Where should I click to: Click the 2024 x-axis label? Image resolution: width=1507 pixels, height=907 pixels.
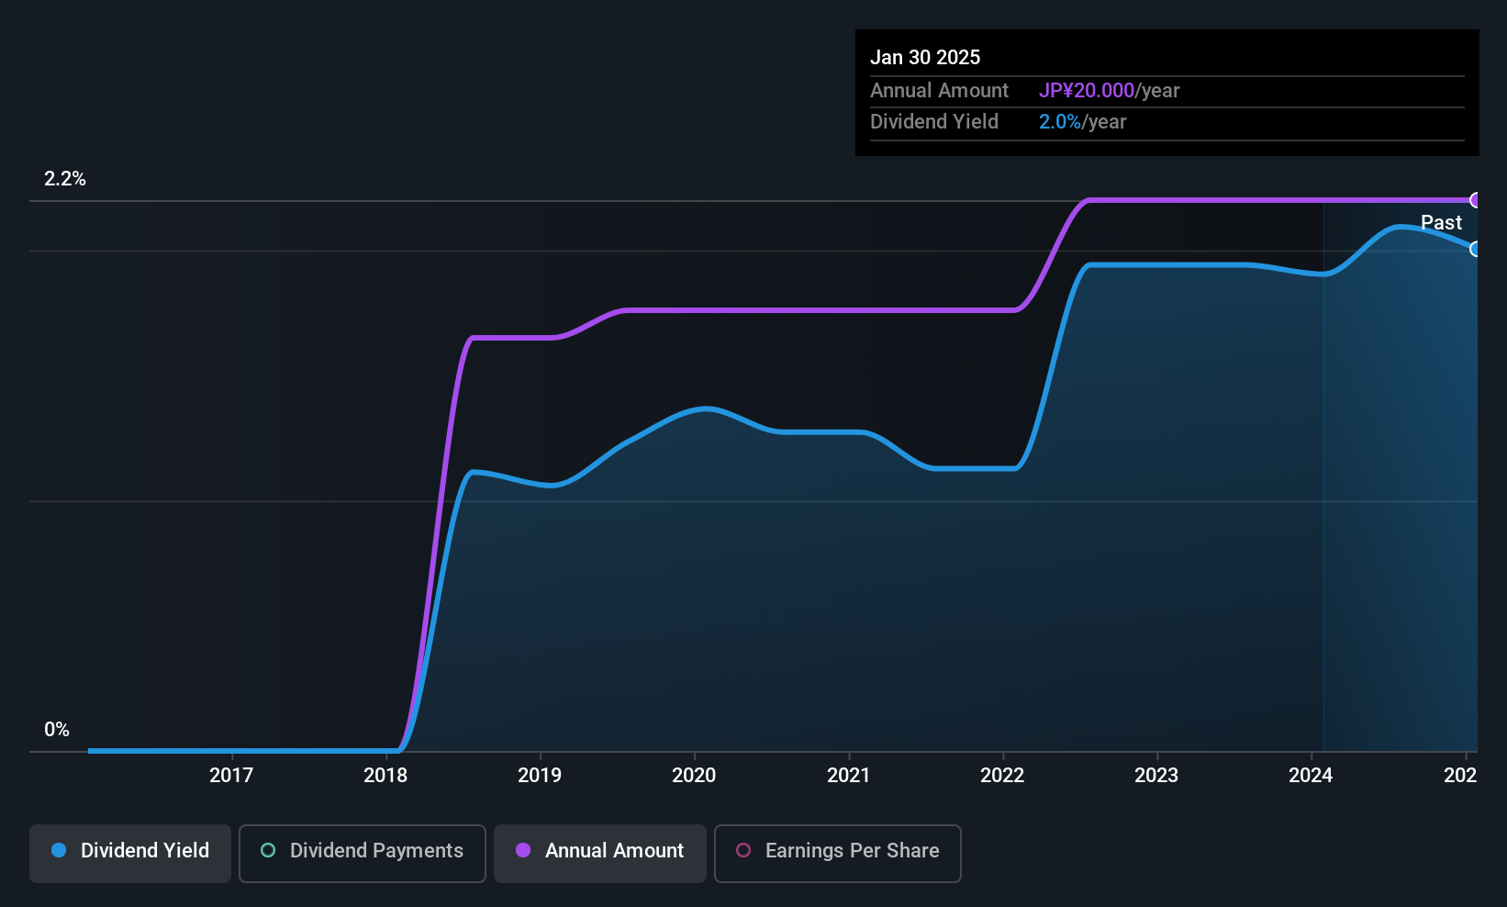(x=1311, y=776)
